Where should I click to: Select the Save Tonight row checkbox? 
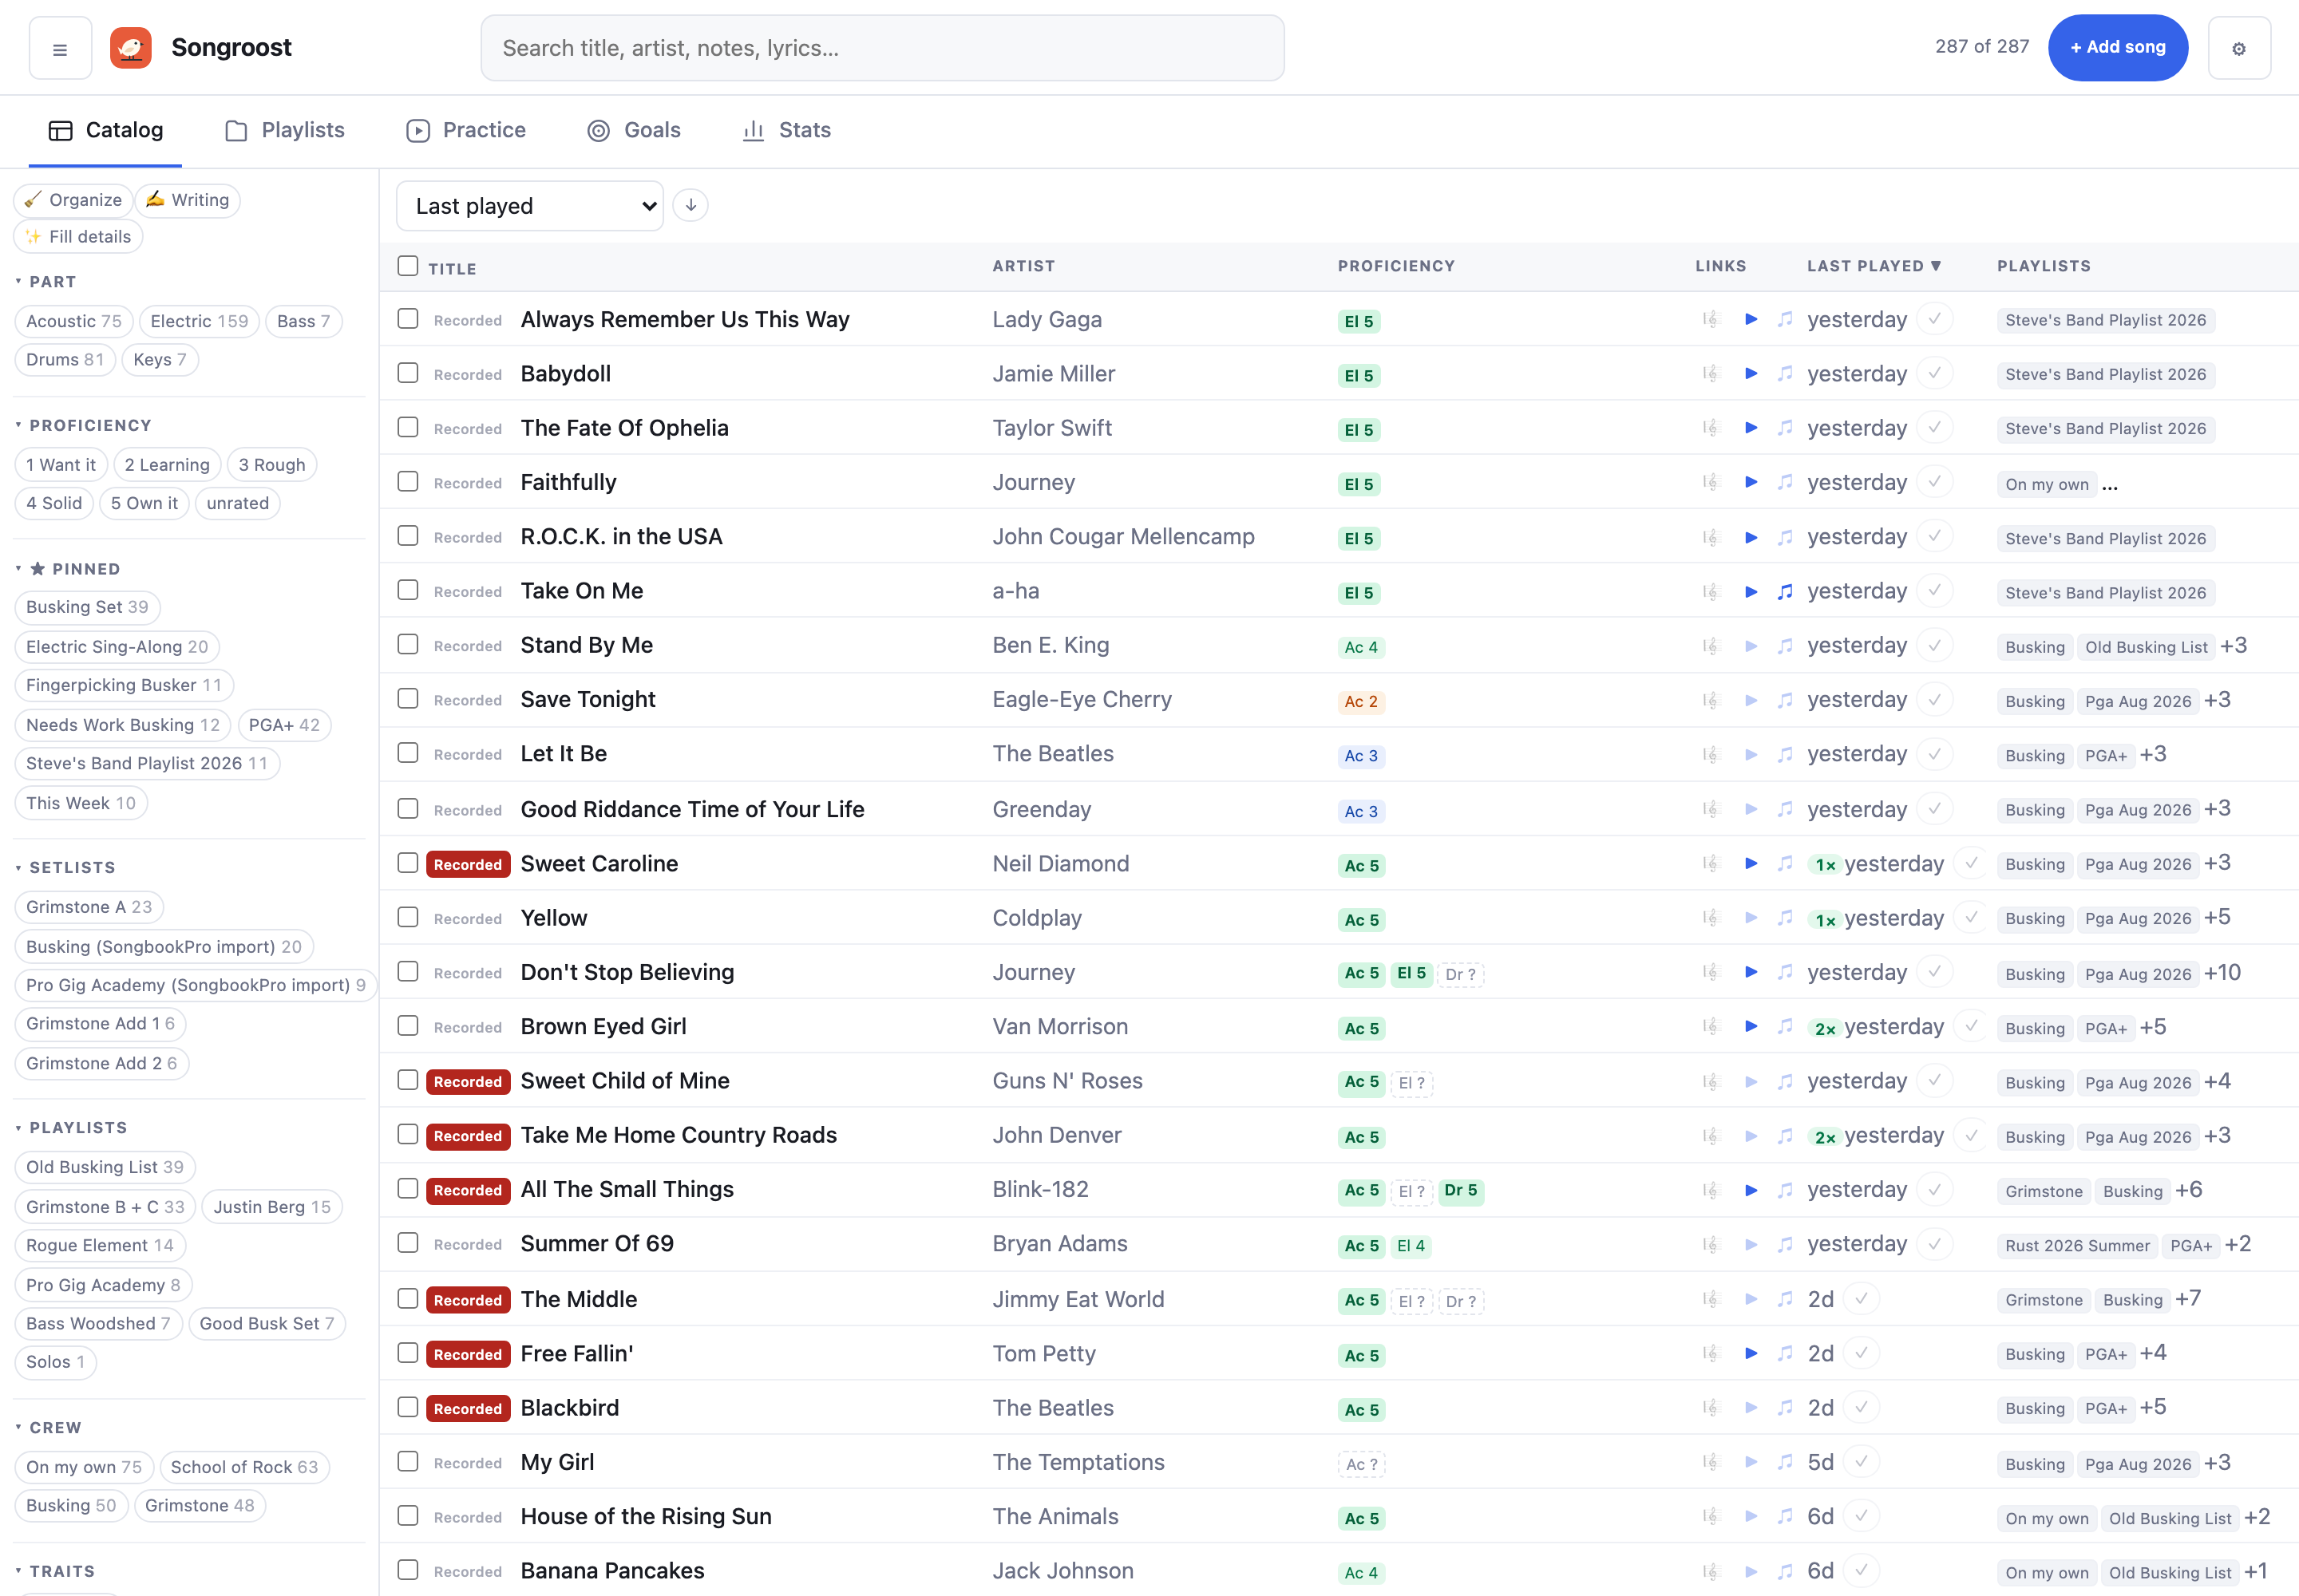[407, 699]
